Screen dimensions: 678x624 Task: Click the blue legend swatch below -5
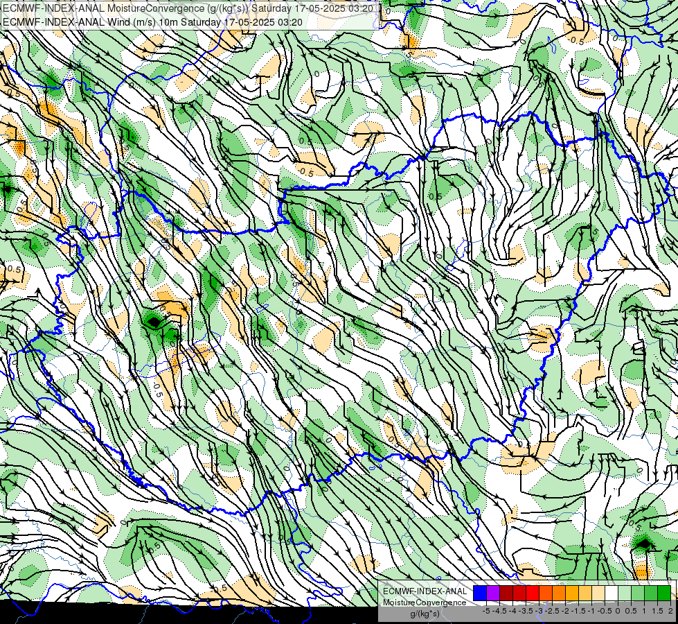[x=480, y=593]
